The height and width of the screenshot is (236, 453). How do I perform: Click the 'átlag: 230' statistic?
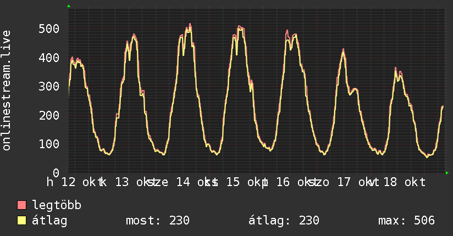pyautogui.click(x=284, y=221)
